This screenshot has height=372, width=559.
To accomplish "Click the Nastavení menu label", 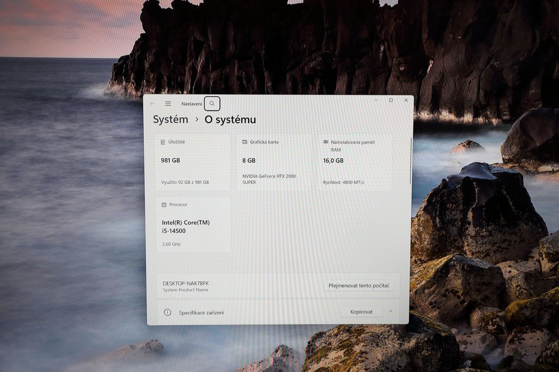I will [191, 104].
